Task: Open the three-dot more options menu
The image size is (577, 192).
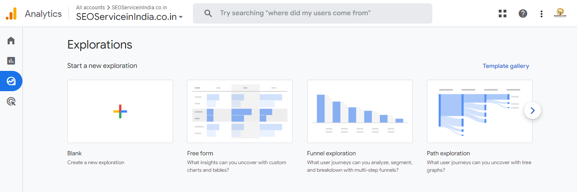Action: pyautogui.click(x=541, y=14)
